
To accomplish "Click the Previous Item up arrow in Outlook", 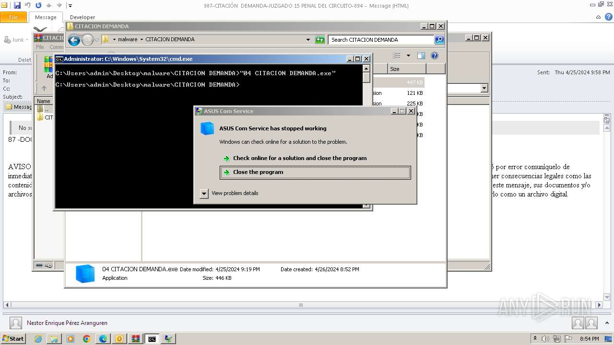I will pyautogui.click(x=49, y=6).
